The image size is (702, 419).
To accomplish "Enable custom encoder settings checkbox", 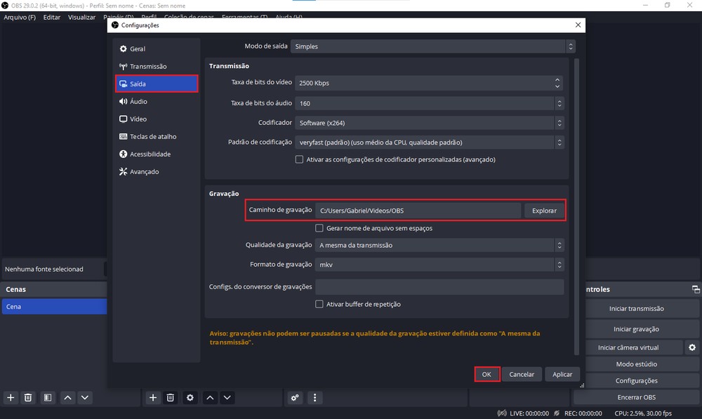I will pos(299,159).
